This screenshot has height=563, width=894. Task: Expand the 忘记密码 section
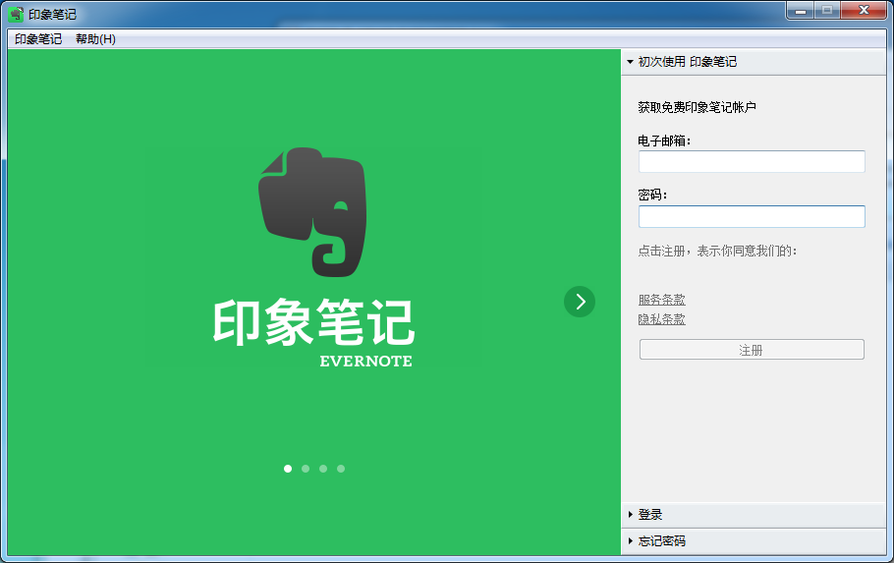pos(661,541)
